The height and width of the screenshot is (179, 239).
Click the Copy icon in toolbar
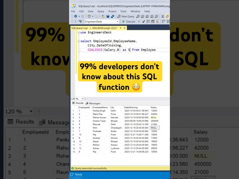[167, 16]
